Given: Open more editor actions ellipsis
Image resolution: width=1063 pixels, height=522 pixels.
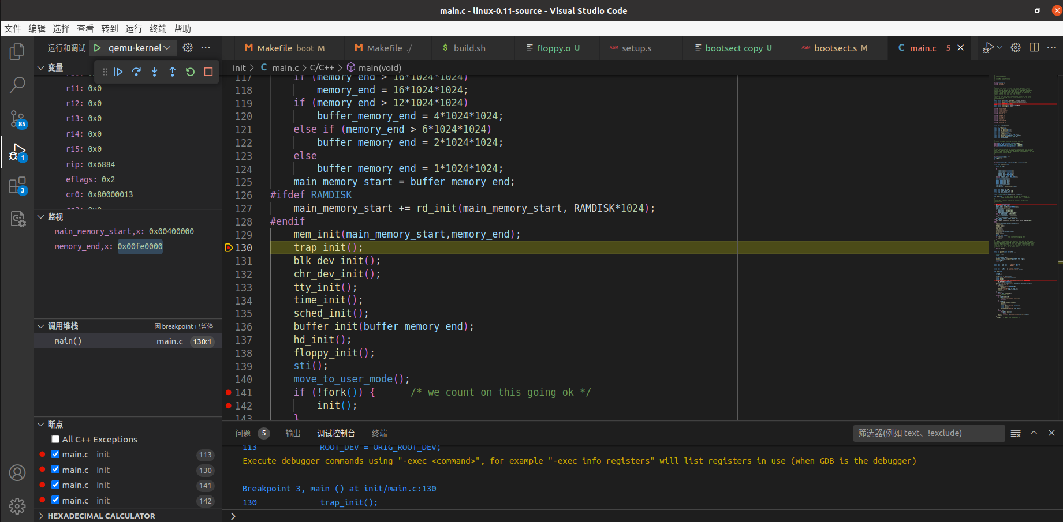Looking at the screenshot, I should point(1051,48).
